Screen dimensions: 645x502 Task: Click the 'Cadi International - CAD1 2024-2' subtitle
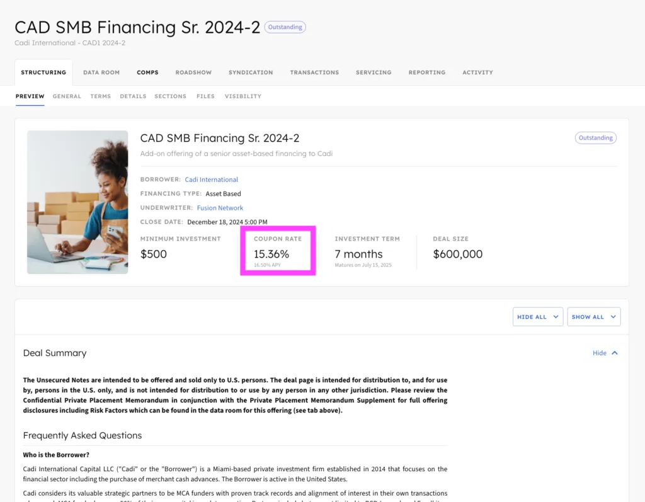pyautogui.click(x=70, y=43)
